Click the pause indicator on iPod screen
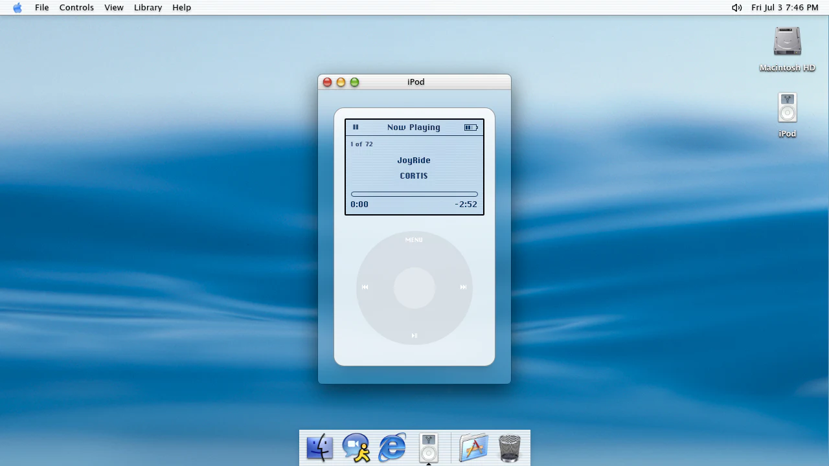The width and height of the screenshot is (829, 466). coord(356,128)
